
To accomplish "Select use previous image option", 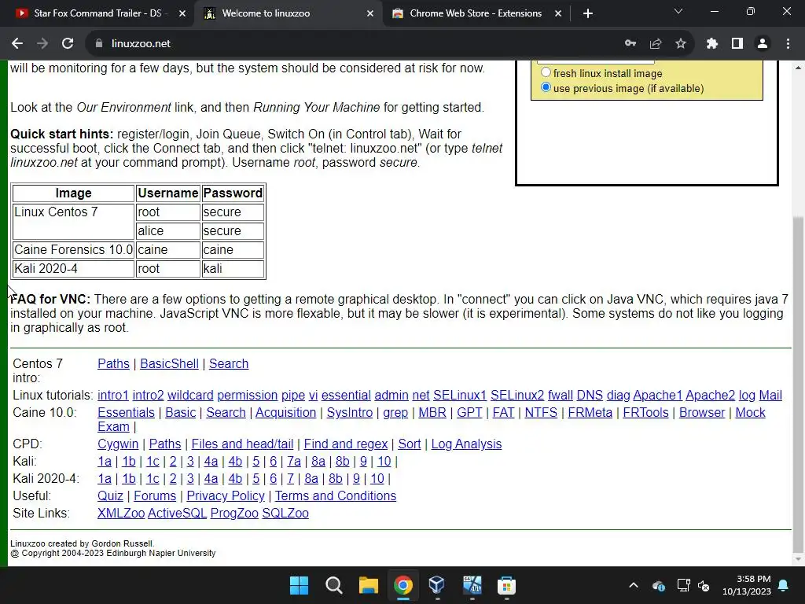I will (546, 87).
